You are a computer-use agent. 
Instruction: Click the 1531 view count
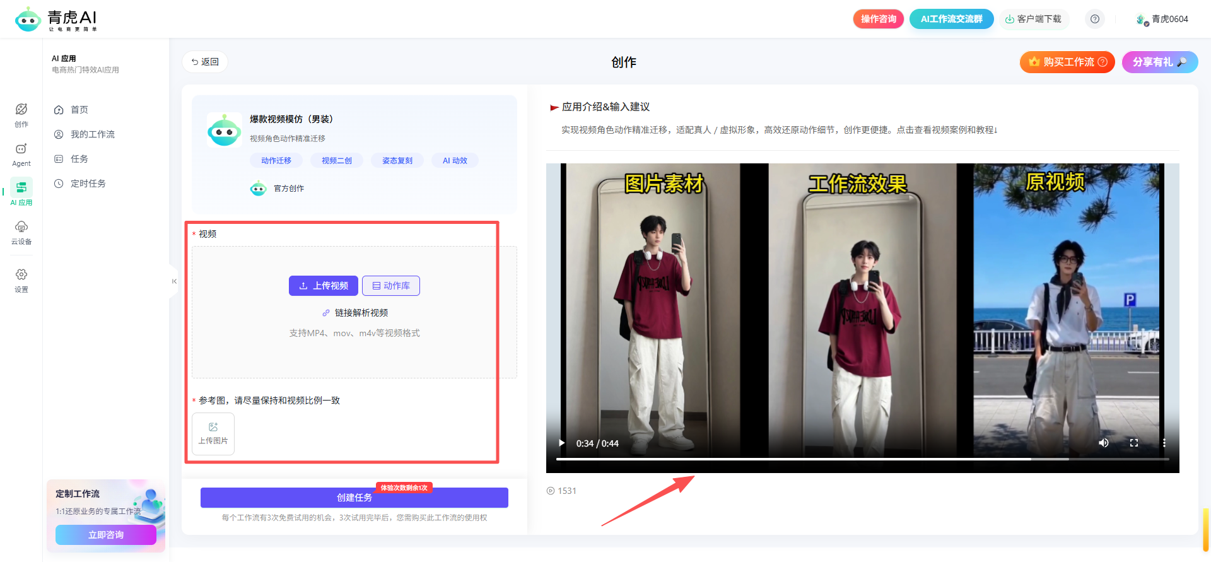(x=561, y=491)
